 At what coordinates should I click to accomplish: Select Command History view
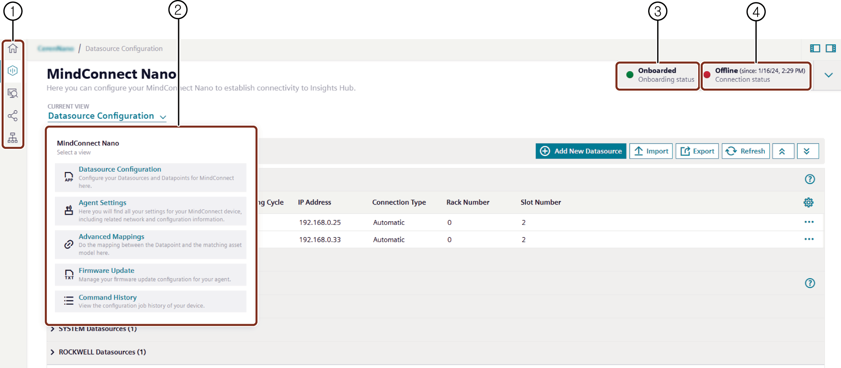pyautogui.click(x=151, y=301)
